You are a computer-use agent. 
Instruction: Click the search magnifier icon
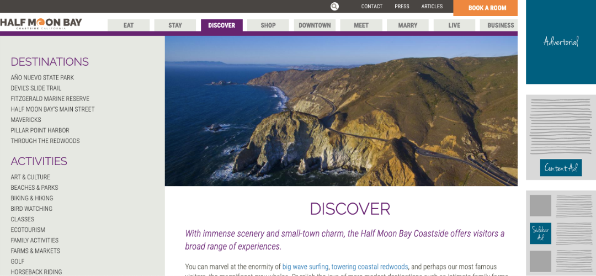[334, 7]
